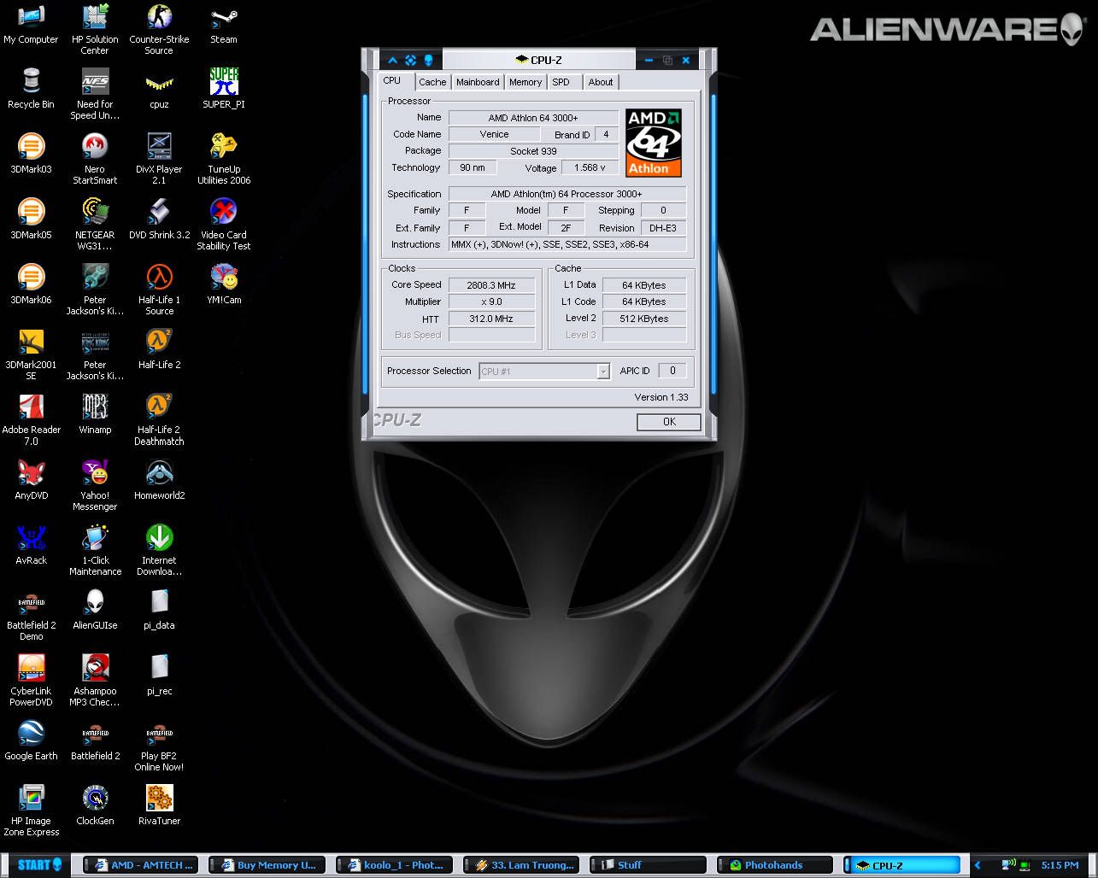Open AvRack desktop icon
1098x878 pixels.
tap(31, 545)
